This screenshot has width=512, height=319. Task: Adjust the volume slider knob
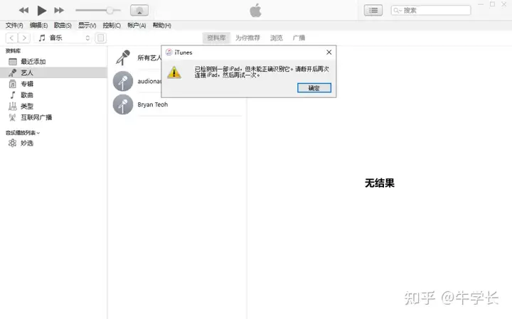(x=110, y=11)
